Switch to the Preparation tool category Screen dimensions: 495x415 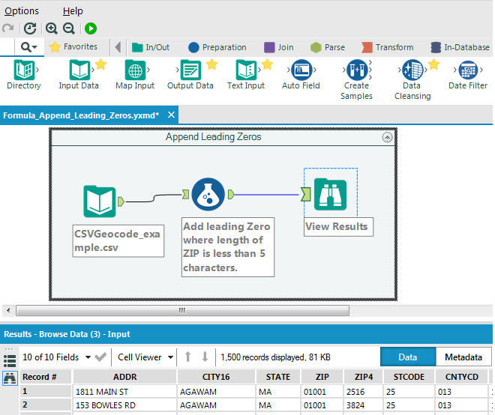click(x=217, y=47)
